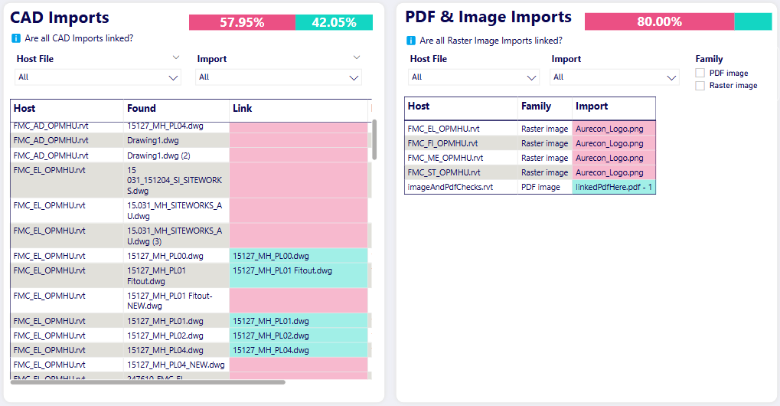Open the PDF & Image Imports Host File dropdown
This screenshot has width=780, height=406.
coord(474,77)
